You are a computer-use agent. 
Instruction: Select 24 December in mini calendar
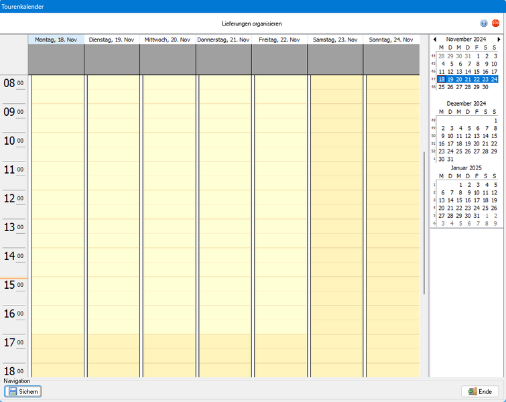[450, 151]
